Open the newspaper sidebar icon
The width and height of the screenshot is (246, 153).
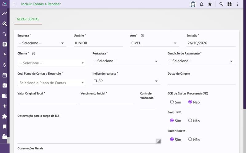(x=5, y=96)
